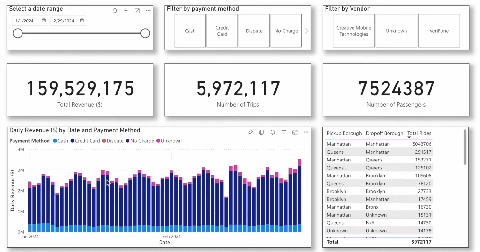
Task: Open calendar picker for start date 1/1/2024
Action: [x=44, y=20]
